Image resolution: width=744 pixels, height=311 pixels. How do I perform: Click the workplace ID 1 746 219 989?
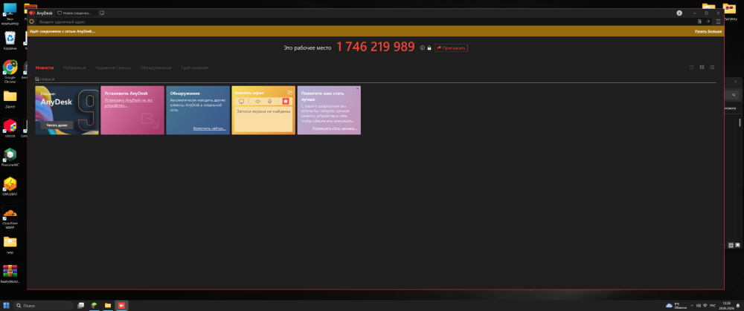click(376, 48)
